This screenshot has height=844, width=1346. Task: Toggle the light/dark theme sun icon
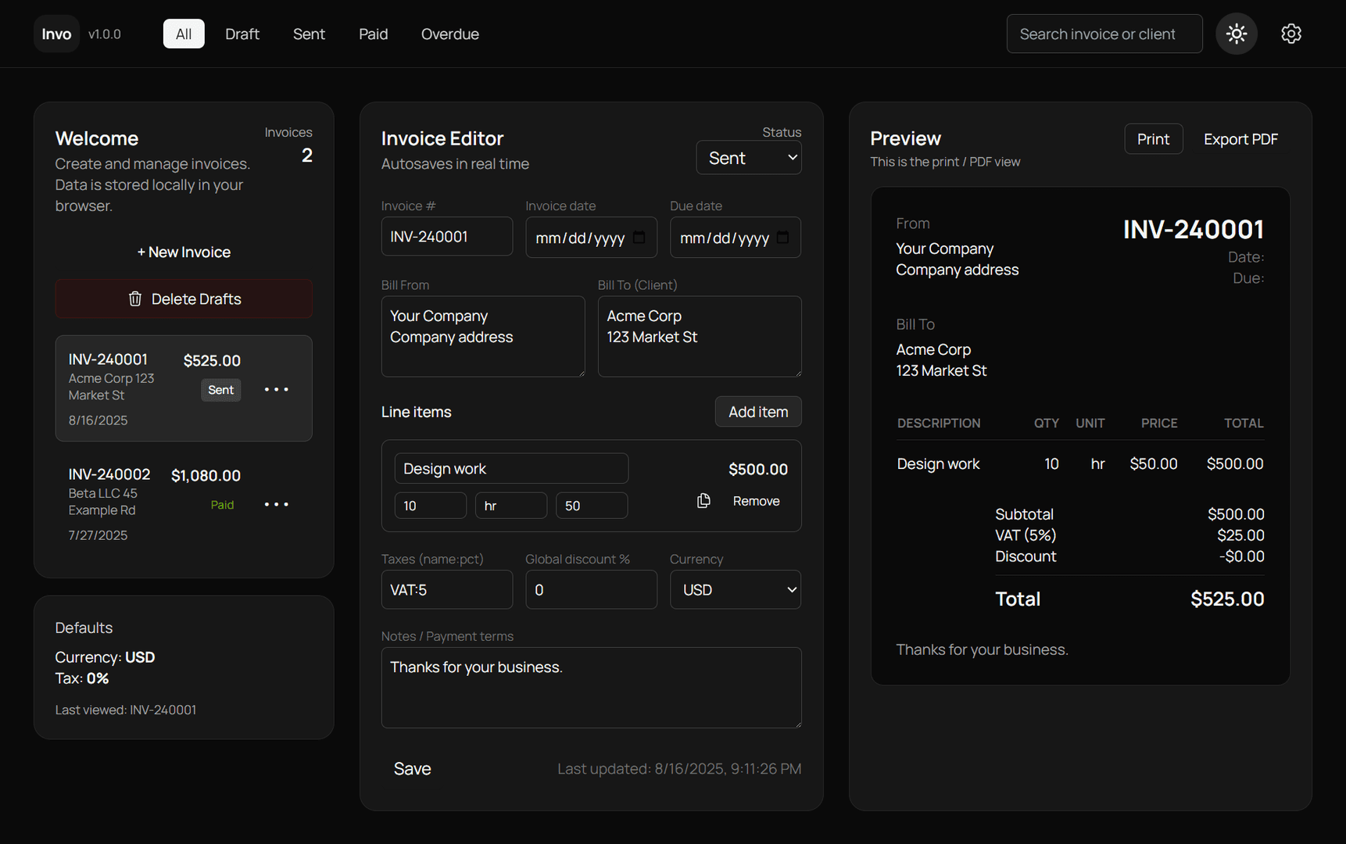[x=1236, y=34]
